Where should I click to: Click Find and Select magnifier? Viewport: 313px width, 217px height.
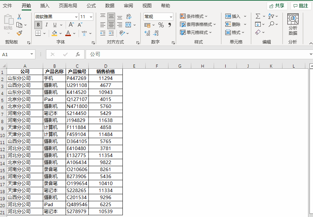271,24
